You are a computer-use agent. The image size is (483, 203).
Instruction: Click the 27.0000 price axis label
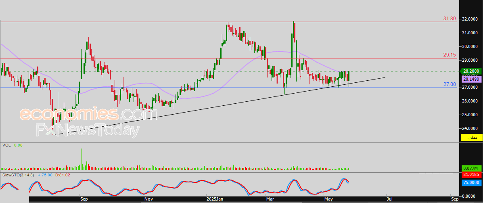coord(469,88)
